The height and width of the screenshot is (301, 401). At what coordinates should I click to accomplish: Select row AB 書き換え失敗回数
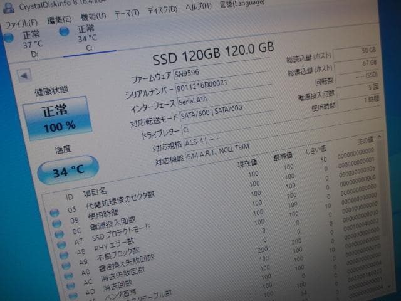(222, 243)
